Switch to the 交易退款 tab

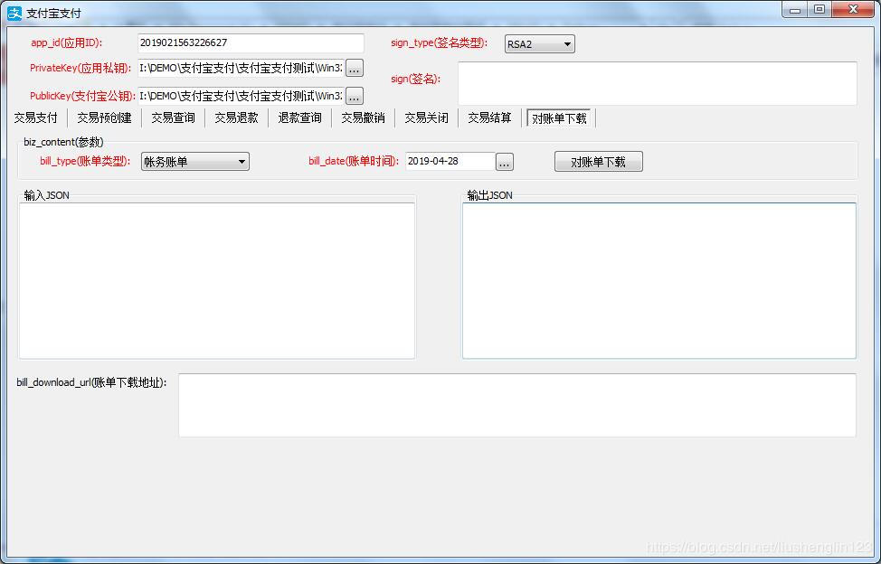coord(237,117)
